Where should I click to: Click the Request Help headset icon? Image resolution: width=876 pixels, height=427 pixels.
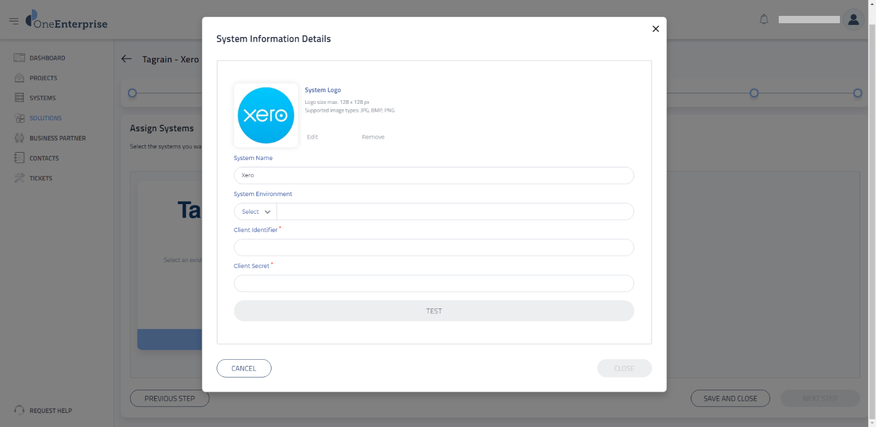19,411
